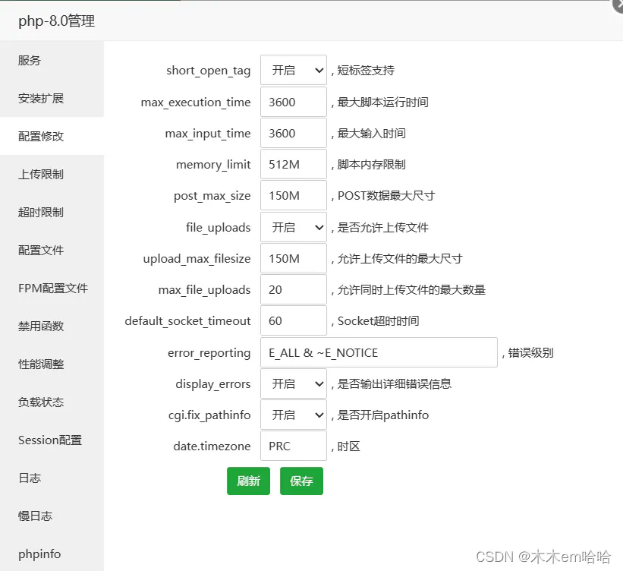Close the php-8.0 management dialog

tap(618, 5)
